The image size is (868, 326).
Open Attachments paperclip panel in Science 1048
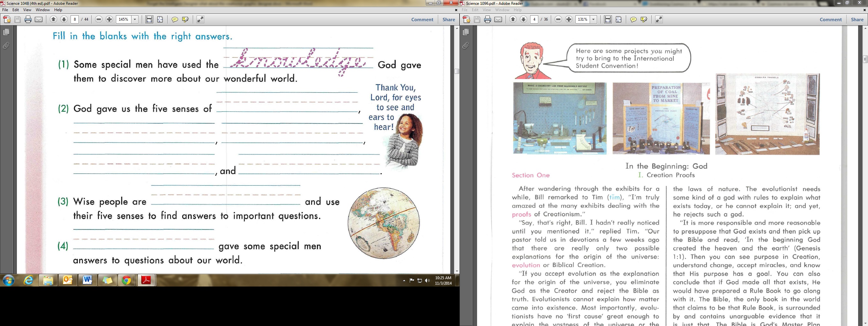[x=6, y=46]
